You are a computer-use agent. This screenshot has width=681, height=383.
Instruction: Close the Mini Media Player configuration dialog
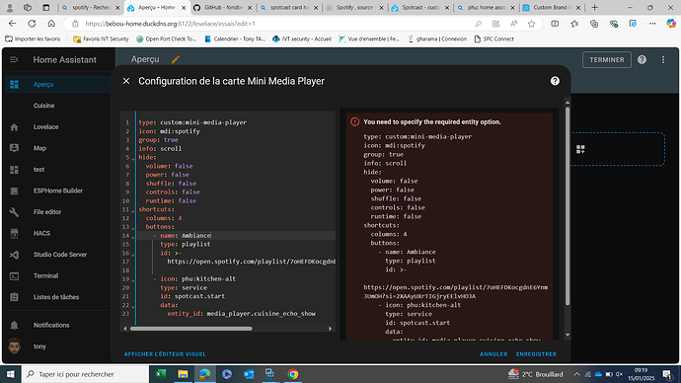pyautogui.click(x=126, y=81)
